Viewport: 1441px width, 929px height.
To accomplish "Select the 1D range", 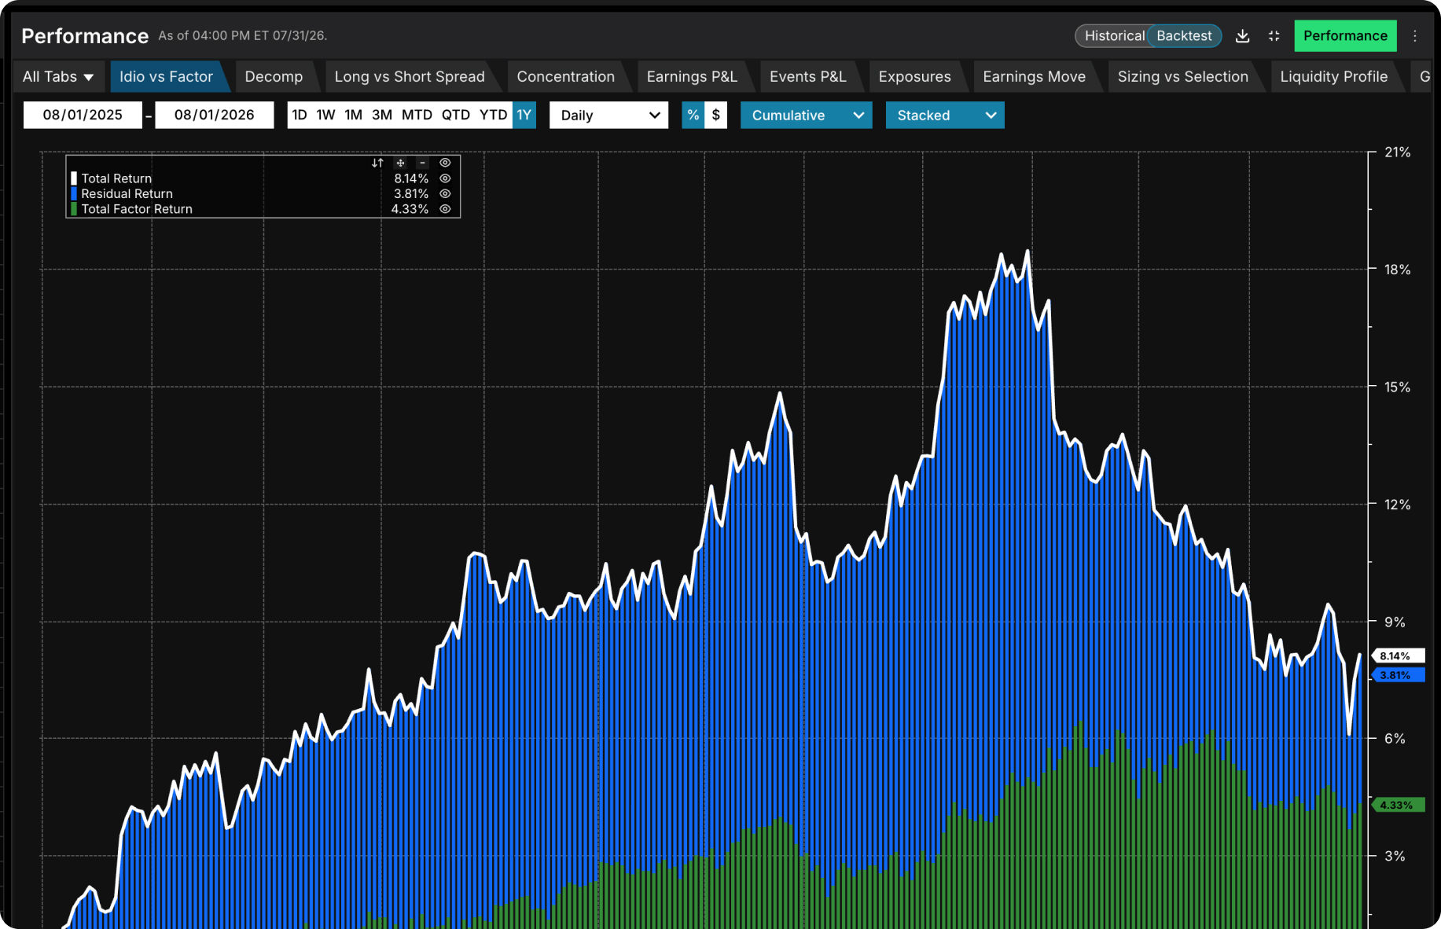I will point(300,116).
